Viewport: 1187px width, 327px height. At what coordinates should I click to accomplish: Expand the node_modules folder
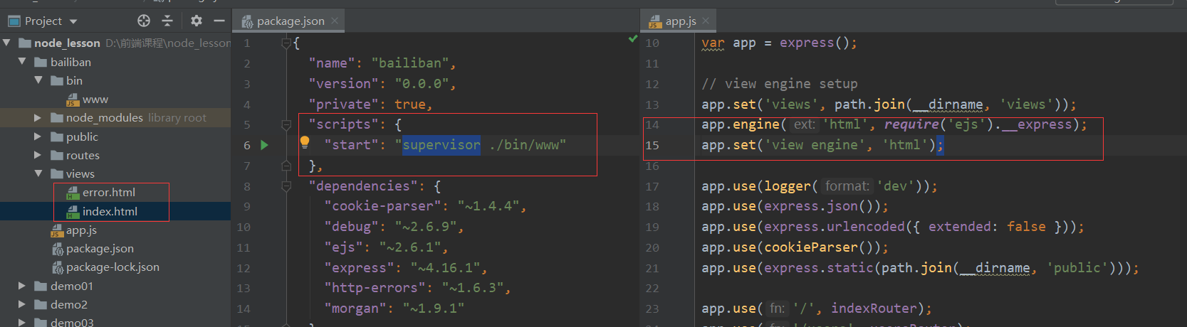(x=38, y=118)
